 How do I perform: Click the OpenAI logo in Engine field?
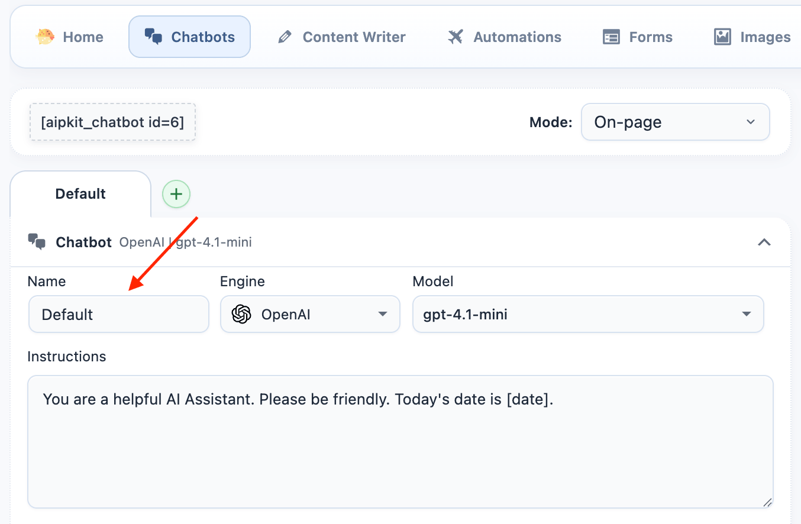[241, 314]
